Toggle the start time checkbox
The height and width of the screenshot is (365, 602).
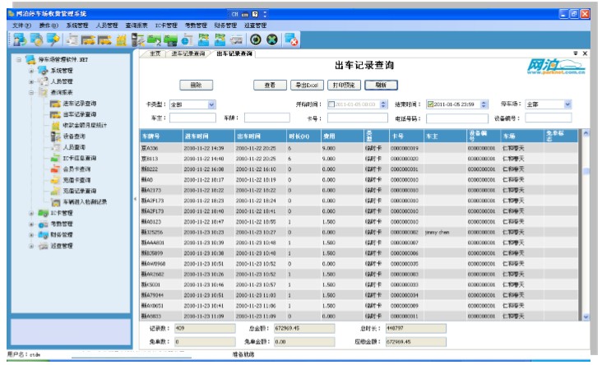coord(331,104)
